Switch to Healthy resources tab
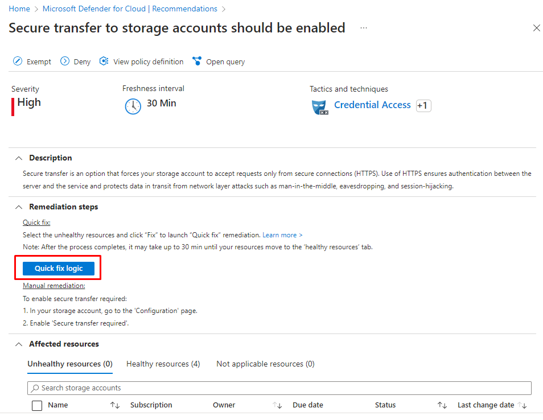This screenshot has height=420, width=543. coord(163,364)
